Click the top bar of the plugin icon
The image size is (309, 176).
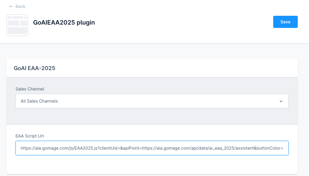click(17, 18)
